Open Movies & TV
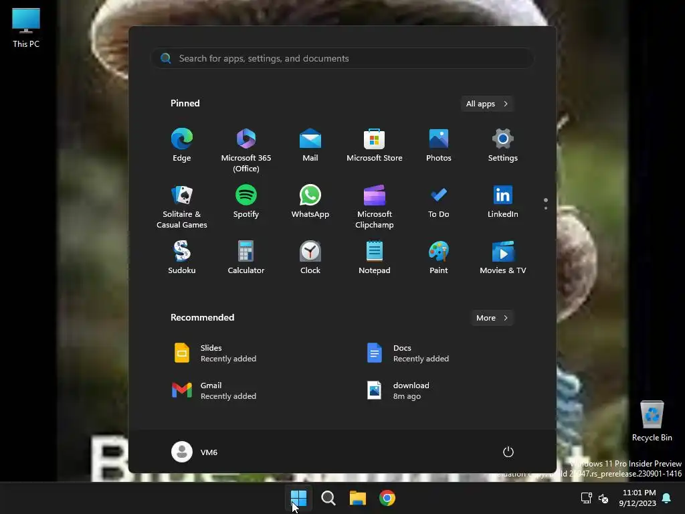685x514 pixels. tap(503, 258)
